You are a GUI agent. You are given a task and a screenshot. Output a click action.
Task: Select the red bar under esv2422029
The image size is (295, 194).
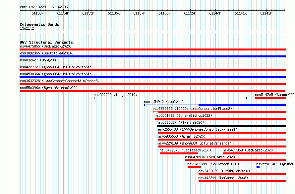[x=242, y=174]
